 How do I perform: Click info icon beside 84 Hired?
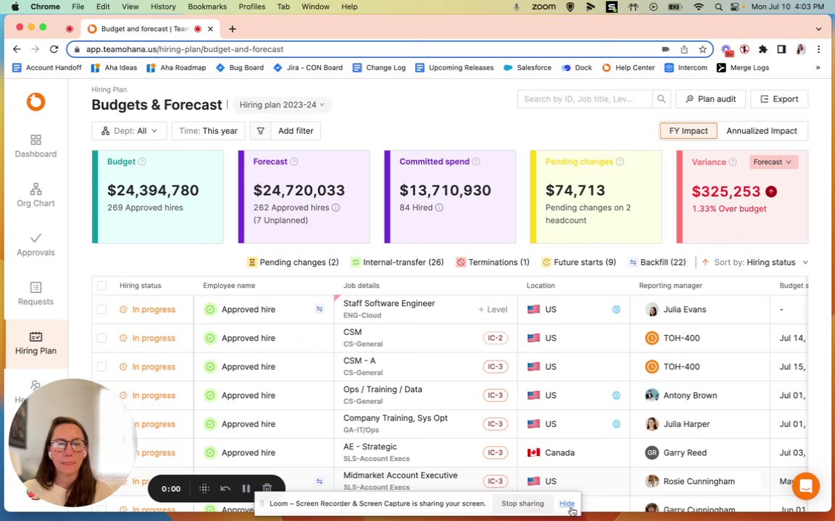tap(439, 208)
